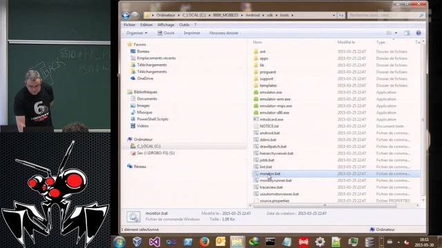The width and height of the screenshot is (442, 248).
Task: Open the command prompt taskbar icon
Action: 270,242
